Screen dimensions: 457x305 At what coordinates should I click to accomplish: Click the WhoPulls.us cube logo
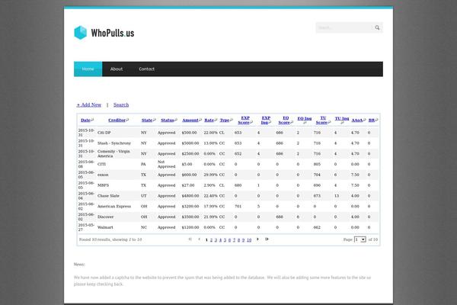pos(81,32)
